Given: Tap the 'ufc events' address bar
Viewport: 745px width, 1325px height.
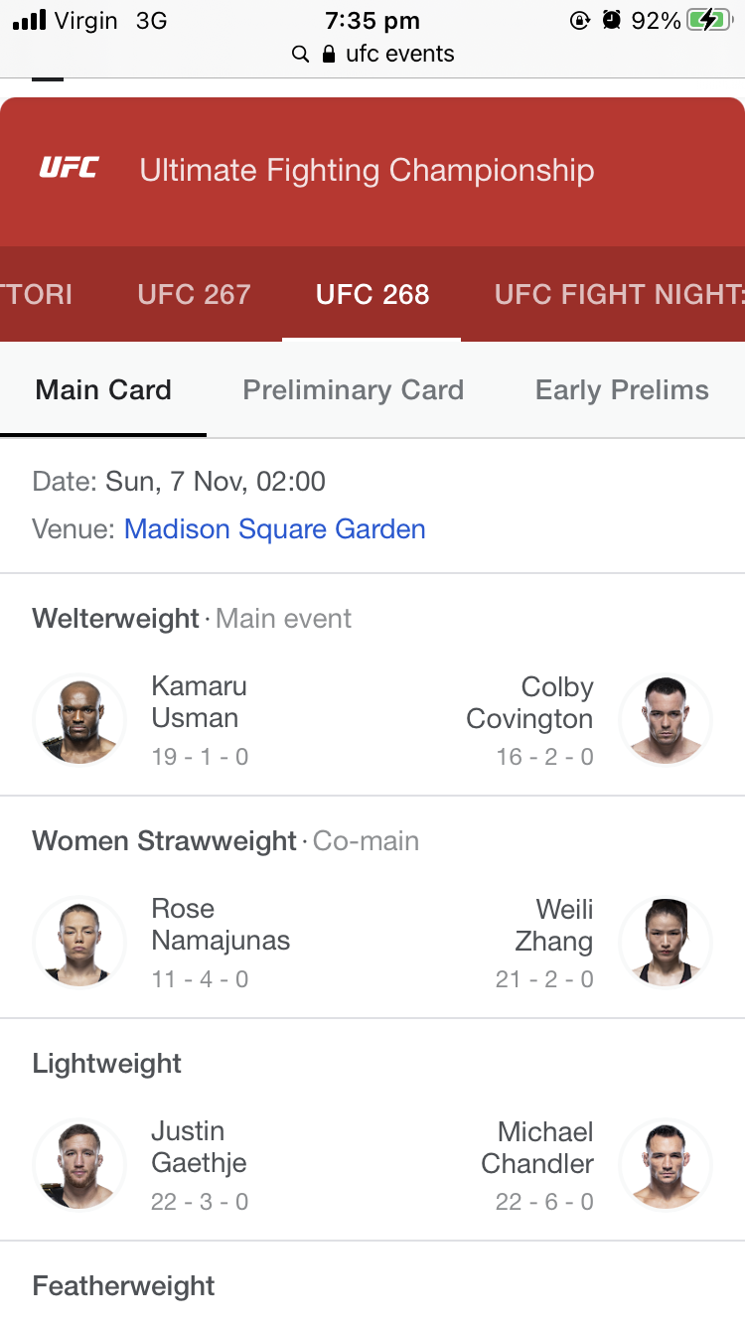Looking at the screenshot, I should (399, 55).
